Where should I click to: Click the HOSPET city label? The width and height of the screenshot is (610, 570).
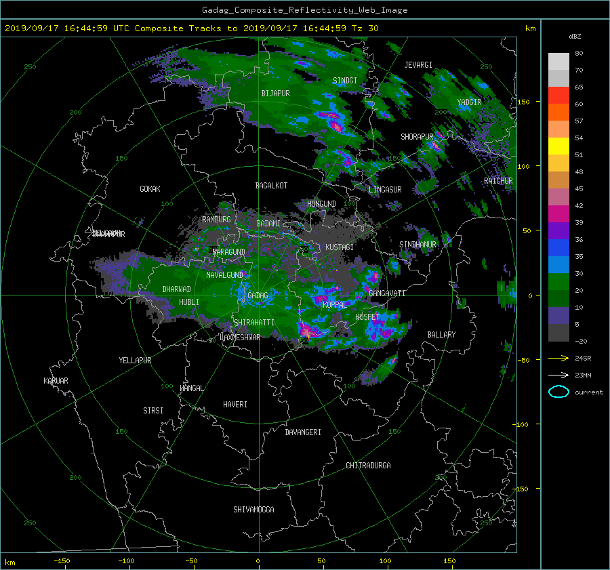tap(367, 317)
